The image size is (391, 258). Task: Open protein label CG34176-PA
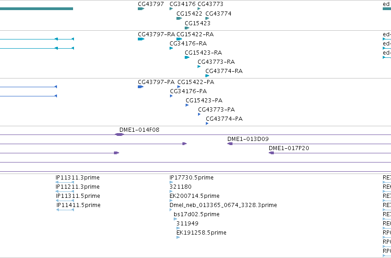coord(188,91)
